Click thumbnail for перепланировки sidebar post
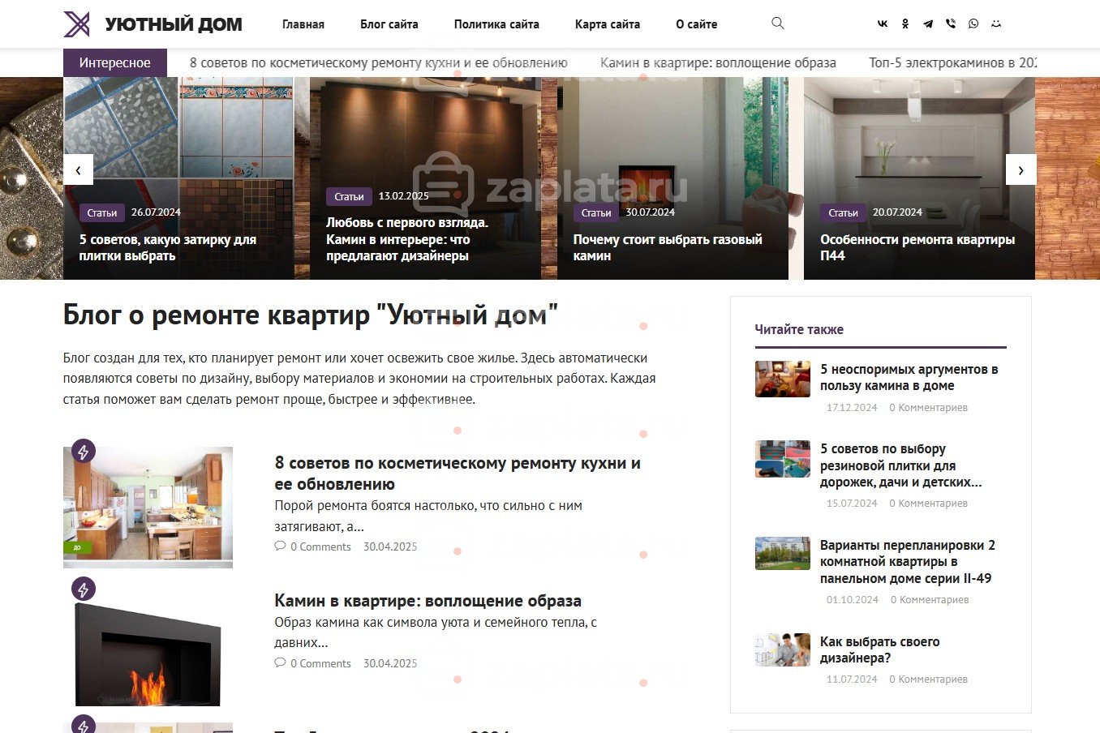This screenshot has width=1100, height=733. [x=783, y=554]
